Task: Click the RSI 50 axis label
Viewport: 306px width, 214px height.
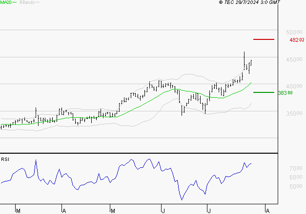Action: pos(296,186)
